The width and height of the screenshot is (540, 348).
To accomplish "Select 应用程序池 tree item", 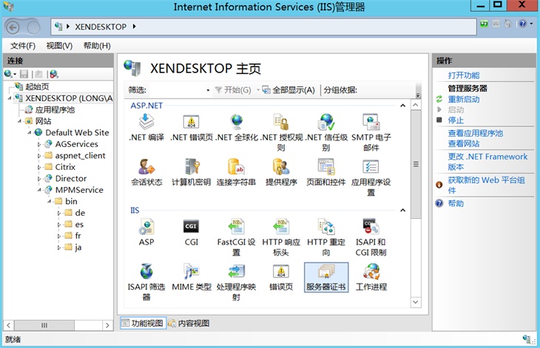I will [x=55, y=109].
